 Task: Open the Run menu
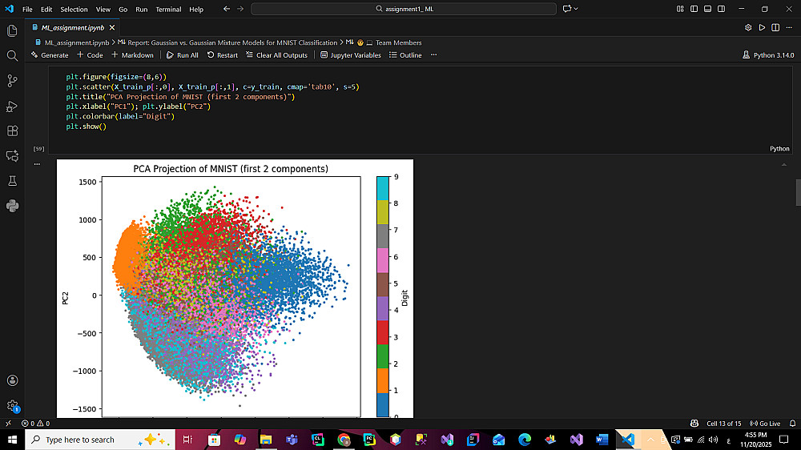pyautogui.click(x=142, y=9)
